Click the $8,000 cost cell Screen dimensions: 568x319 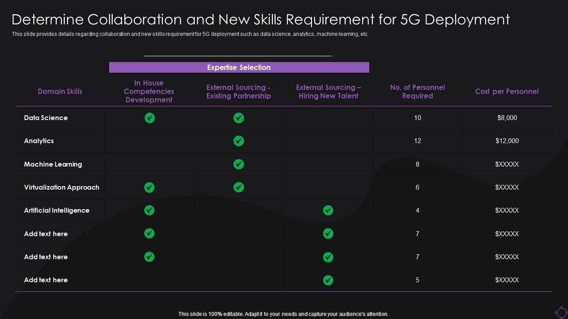[x=507, y=118]
